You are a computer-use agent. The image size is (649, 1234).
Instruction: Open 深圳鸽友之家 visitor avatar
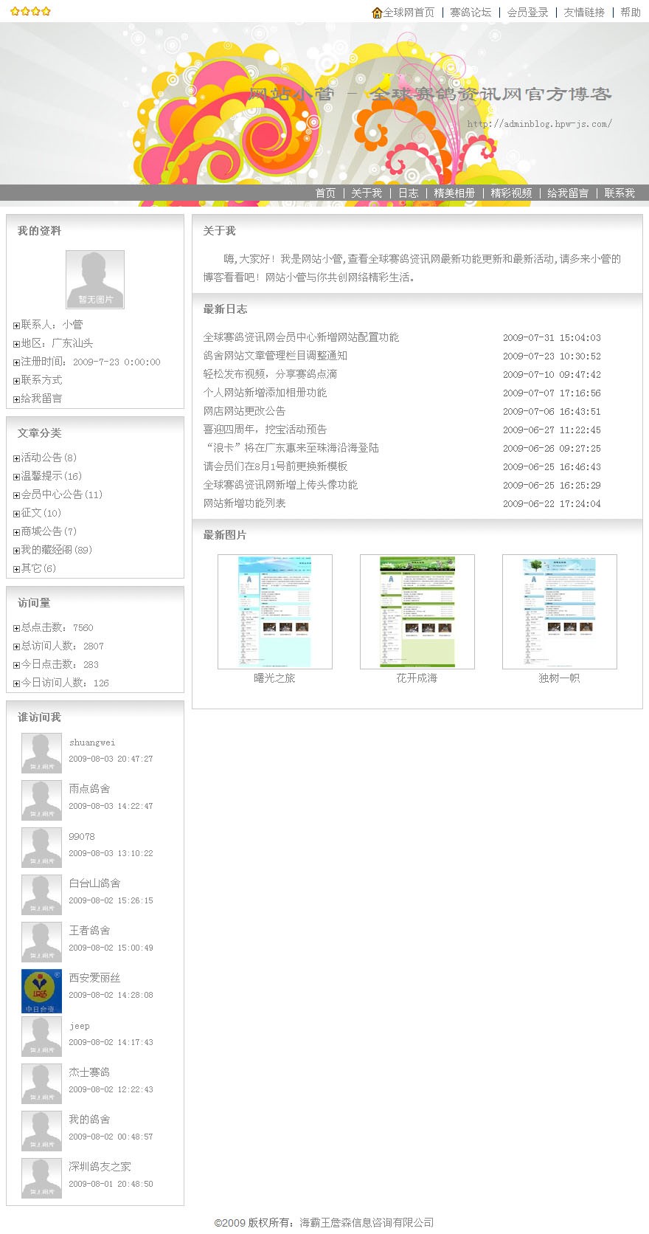pyautogui.click(x=42, y=1178)
